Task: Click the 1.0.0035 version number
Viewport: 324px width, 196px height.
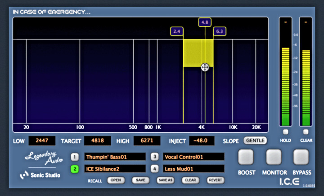Action: coord(309,186)
